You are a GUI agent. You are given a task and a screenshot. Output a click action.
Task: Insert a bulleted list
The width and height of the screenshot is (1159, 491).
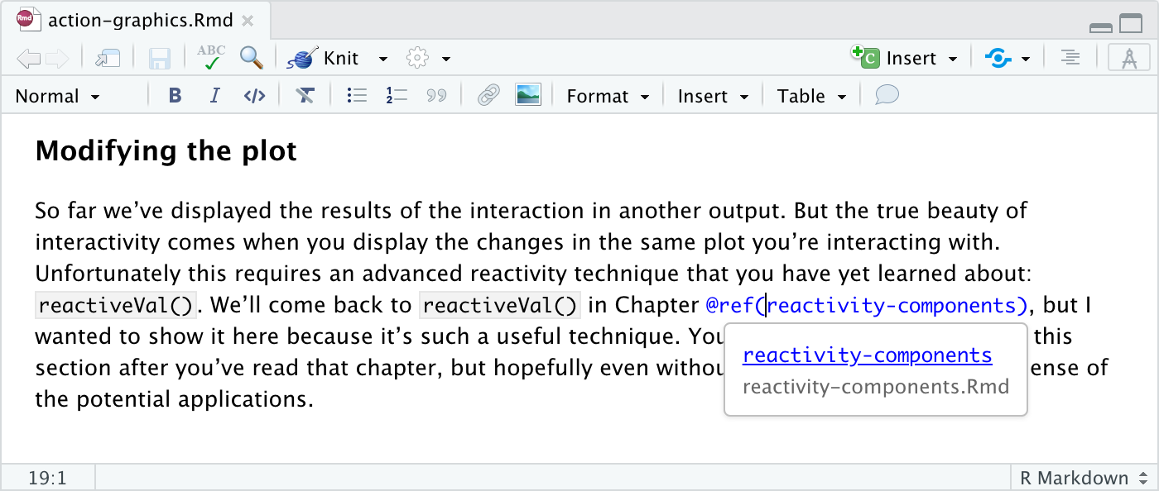(x=357, y=96)
